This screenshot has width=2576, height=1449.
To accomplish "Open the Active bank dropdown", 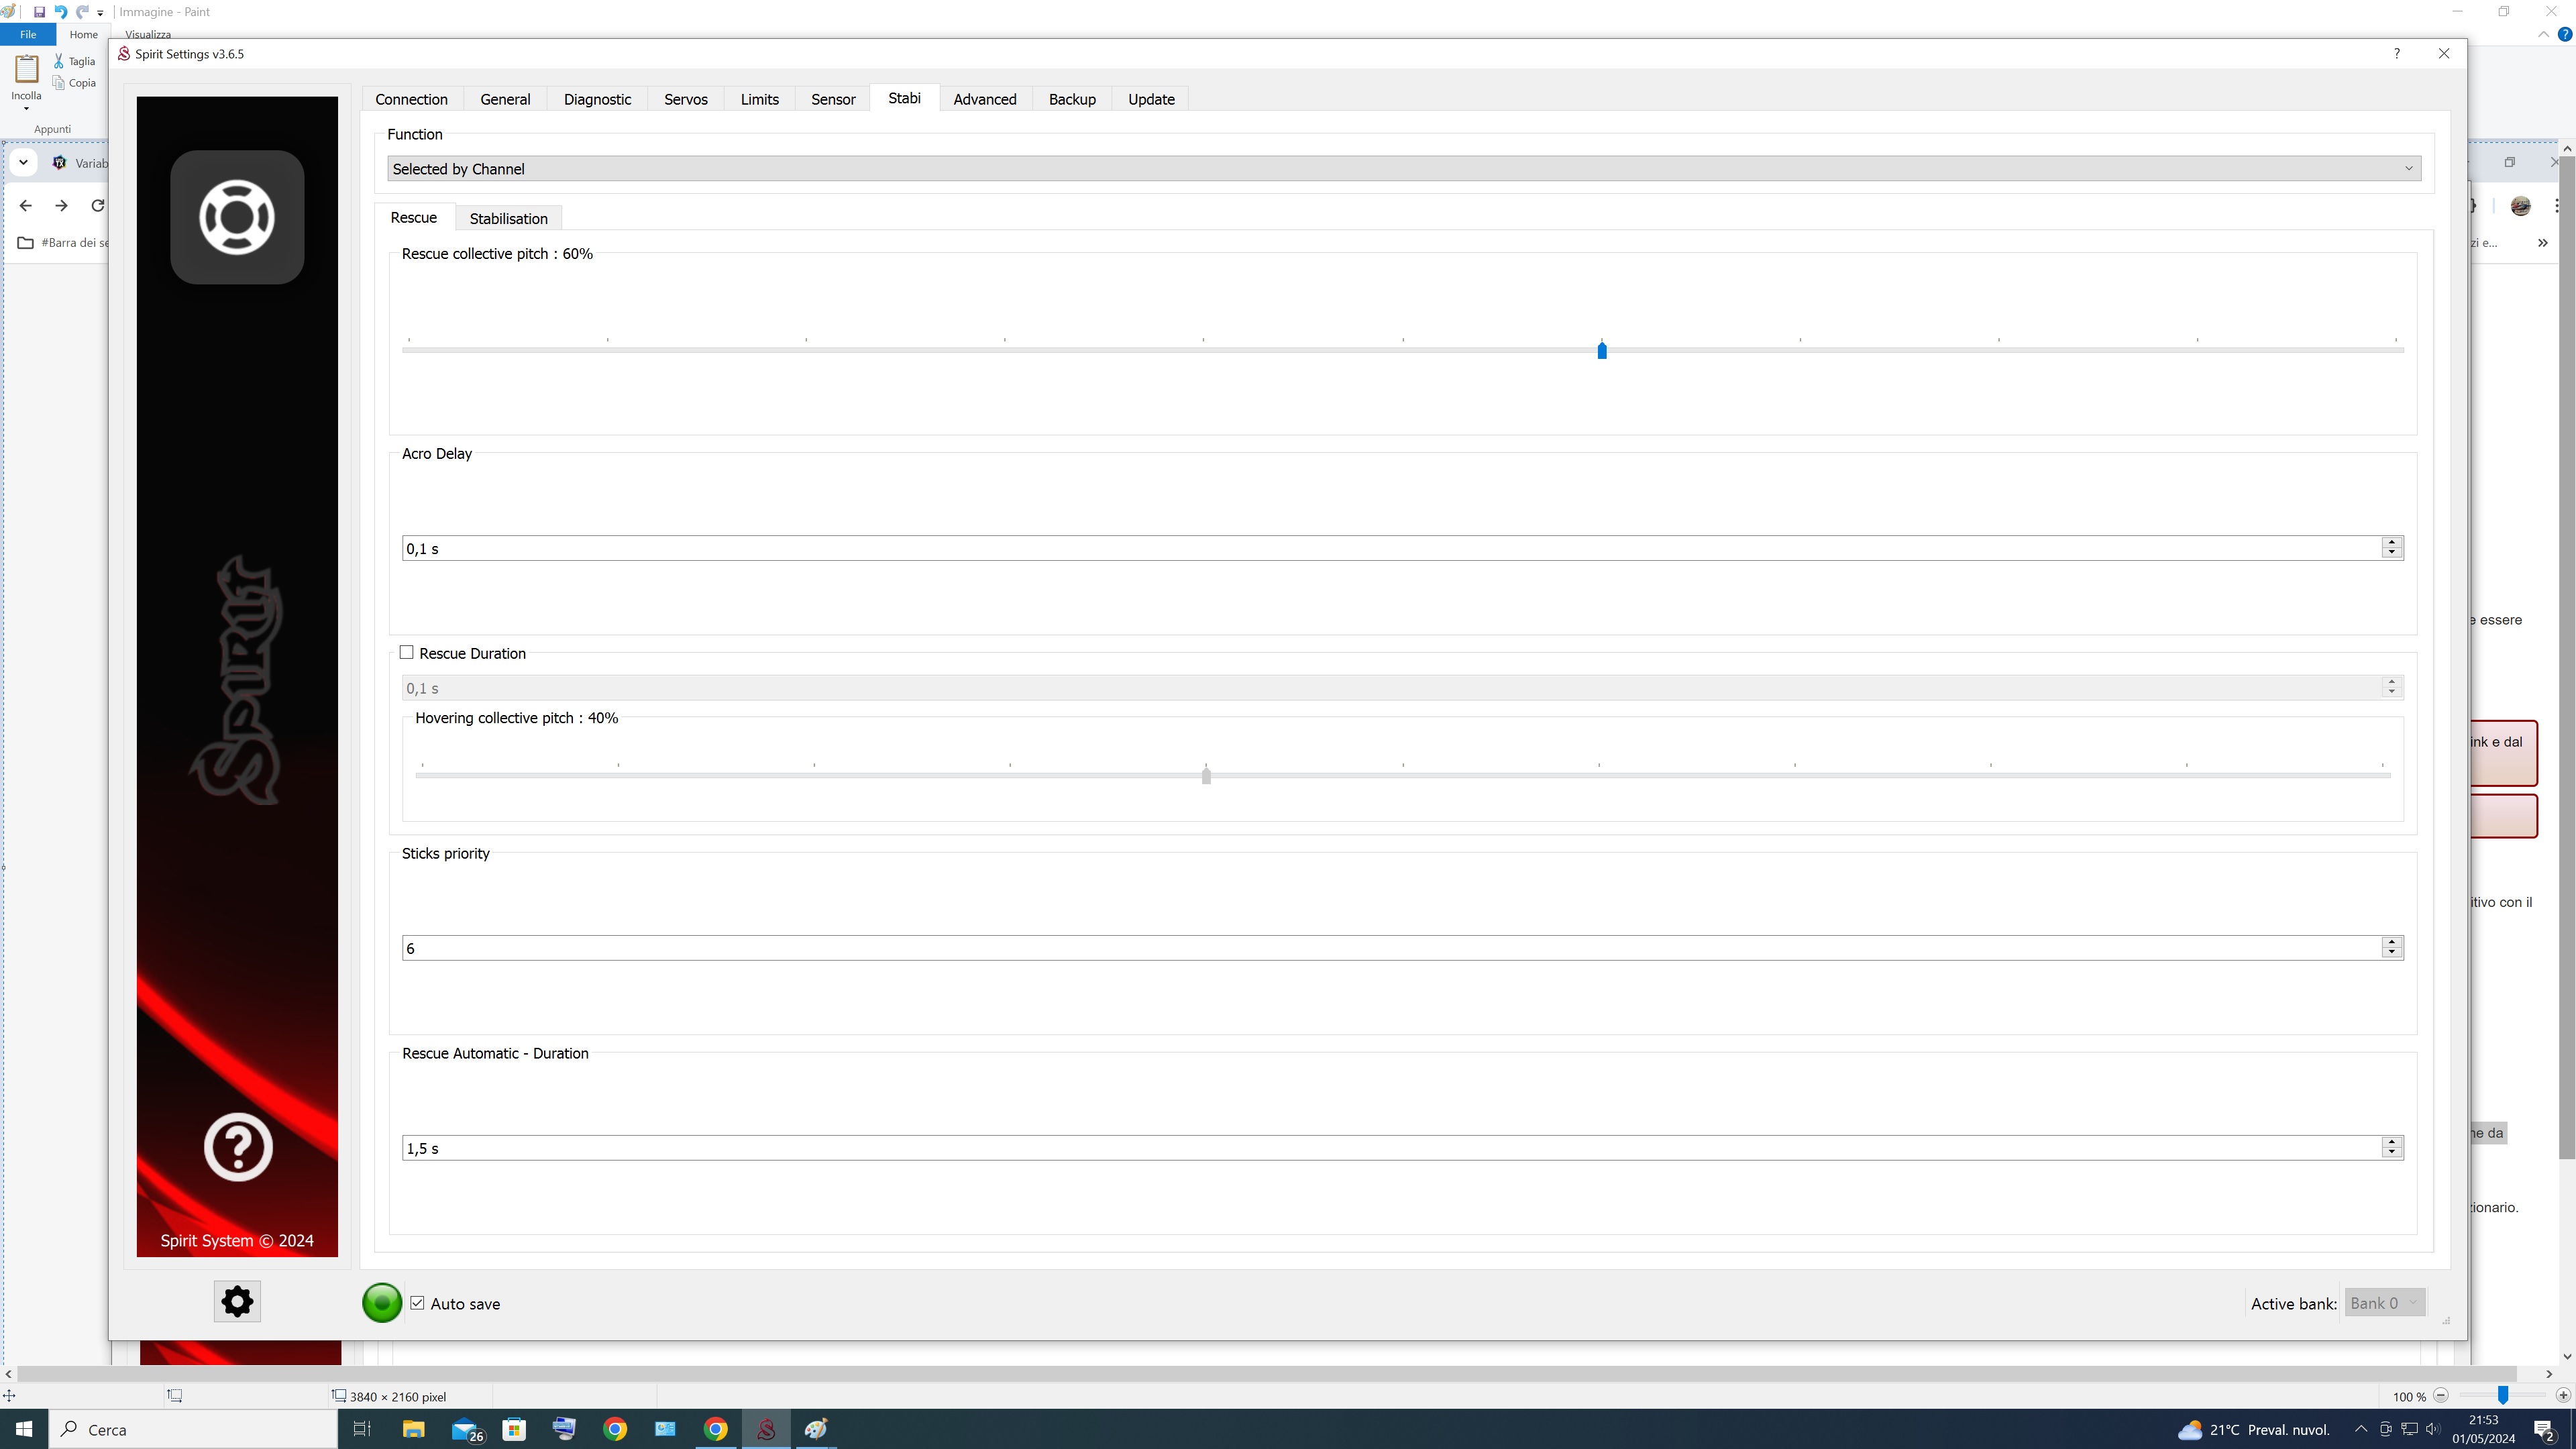I will (x=2384, y=1303).
